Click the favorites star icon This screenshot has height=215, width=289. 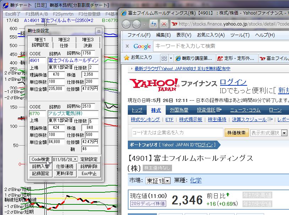126,58
